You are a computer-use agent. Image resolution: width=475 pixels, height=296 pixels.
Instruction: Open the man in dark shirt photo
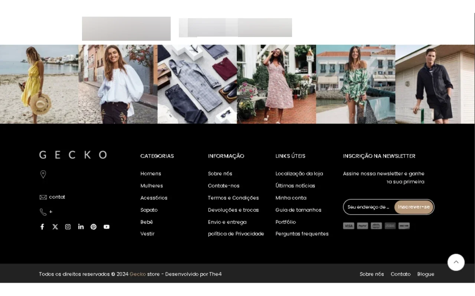(435, 84)
